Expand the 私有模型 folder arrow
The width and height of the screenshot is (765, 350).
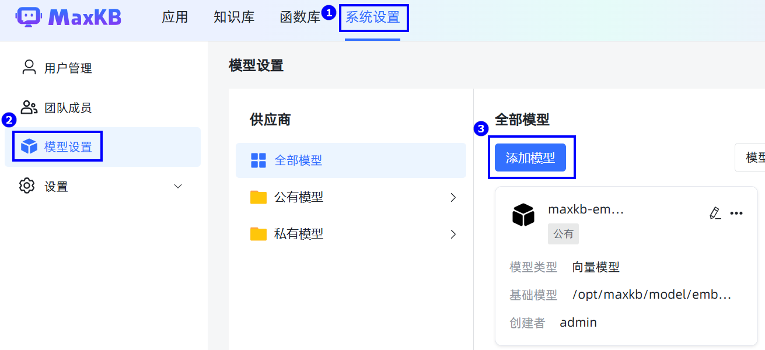pos(453,235)
